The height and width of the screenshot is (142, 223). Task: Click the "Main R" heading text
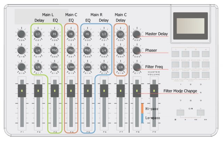click(97, 15)
